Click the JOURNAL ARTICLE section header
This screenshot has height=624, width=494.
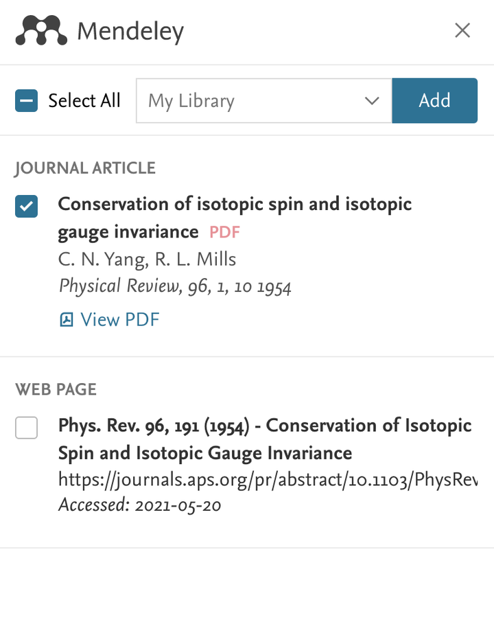coord(85,168)
